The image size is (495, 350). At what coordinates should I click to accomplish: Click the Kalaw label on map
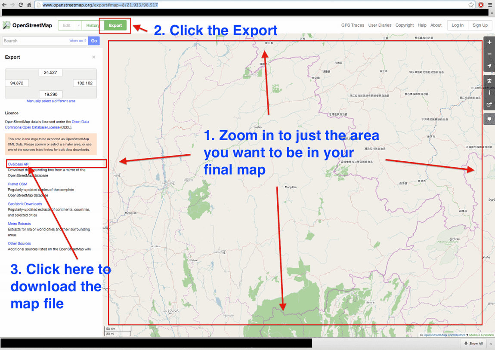click(194, 260)
